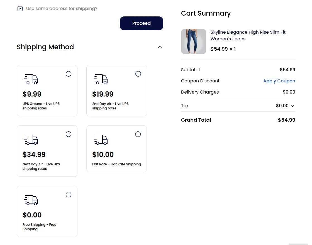The width and height of the screenshot is (312, 245).
Task: Click the Delivery Charges label
Action: 200,92
